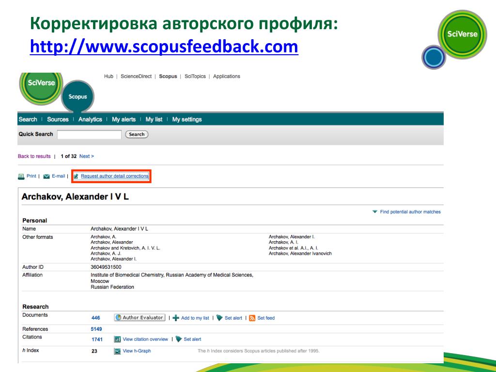Click the name format Archakov, A. J.

tap(106, 253)
